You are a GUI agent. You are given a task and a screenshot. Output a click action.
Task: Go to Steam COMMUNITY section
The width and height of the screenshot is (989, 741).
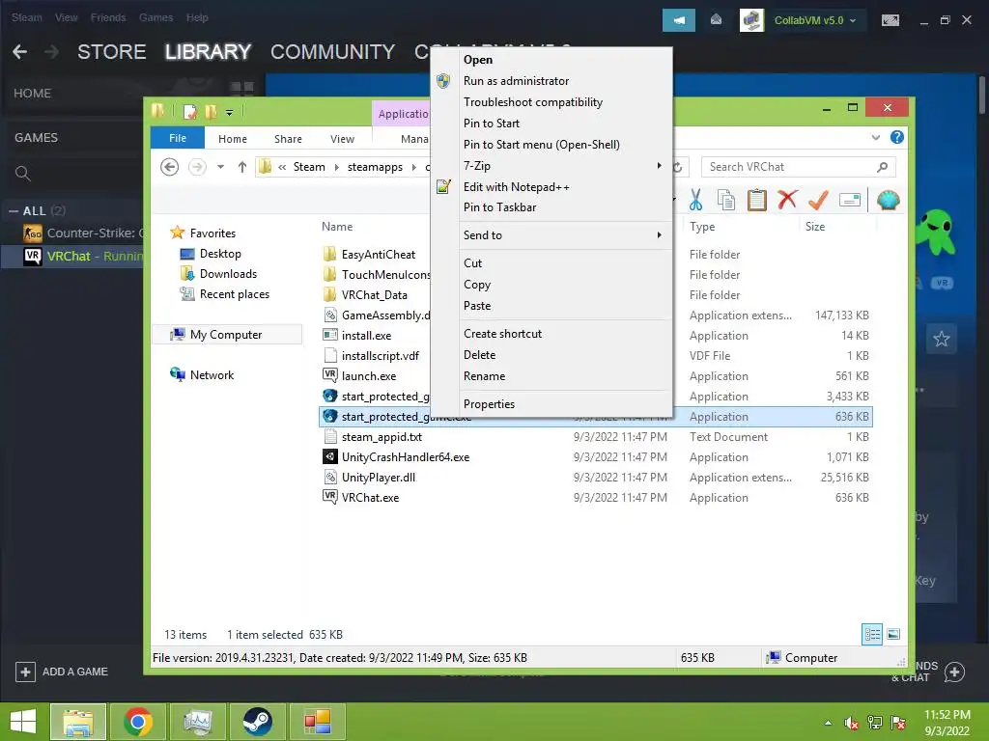click(x=332, y=52)
